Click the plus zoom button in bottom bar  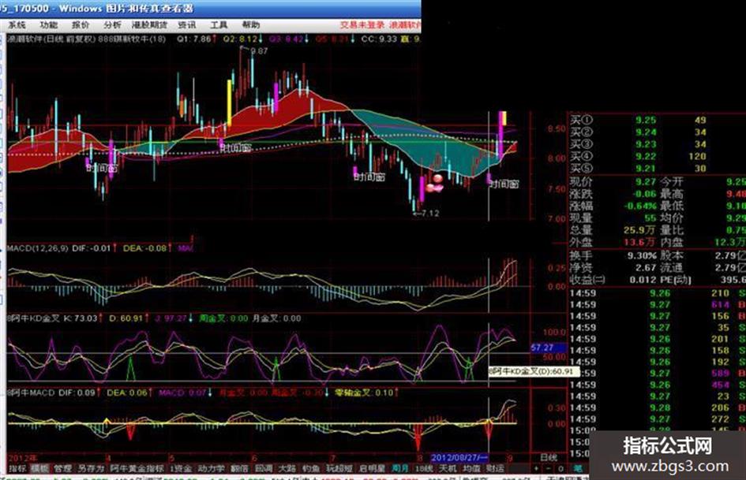(x=537, y=469)
